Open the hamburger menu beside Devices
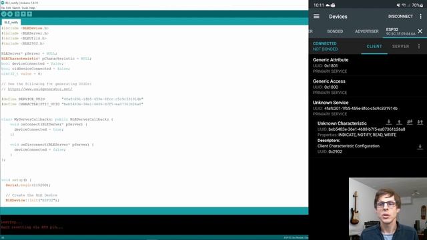The width and height of the screenshot is (427, 240). click(x=316, y=16)
